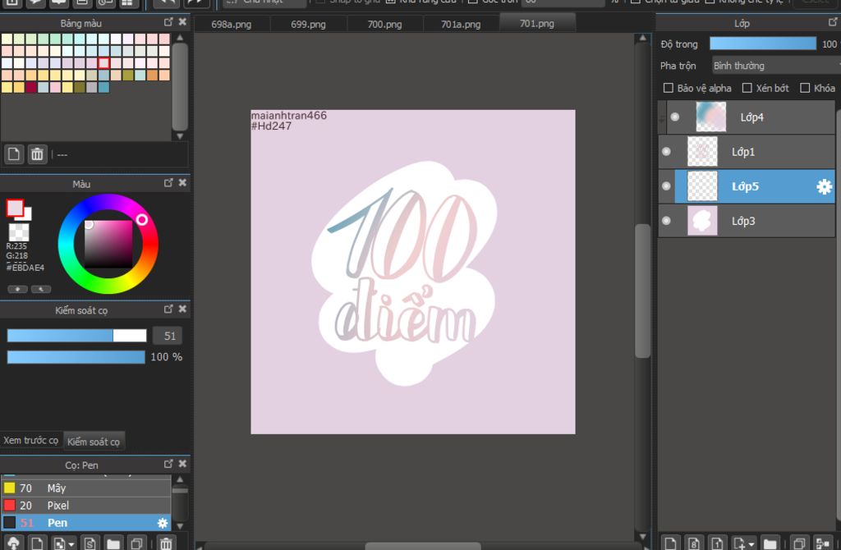Add bitmap brush button
841x550 pixels.
59,543
